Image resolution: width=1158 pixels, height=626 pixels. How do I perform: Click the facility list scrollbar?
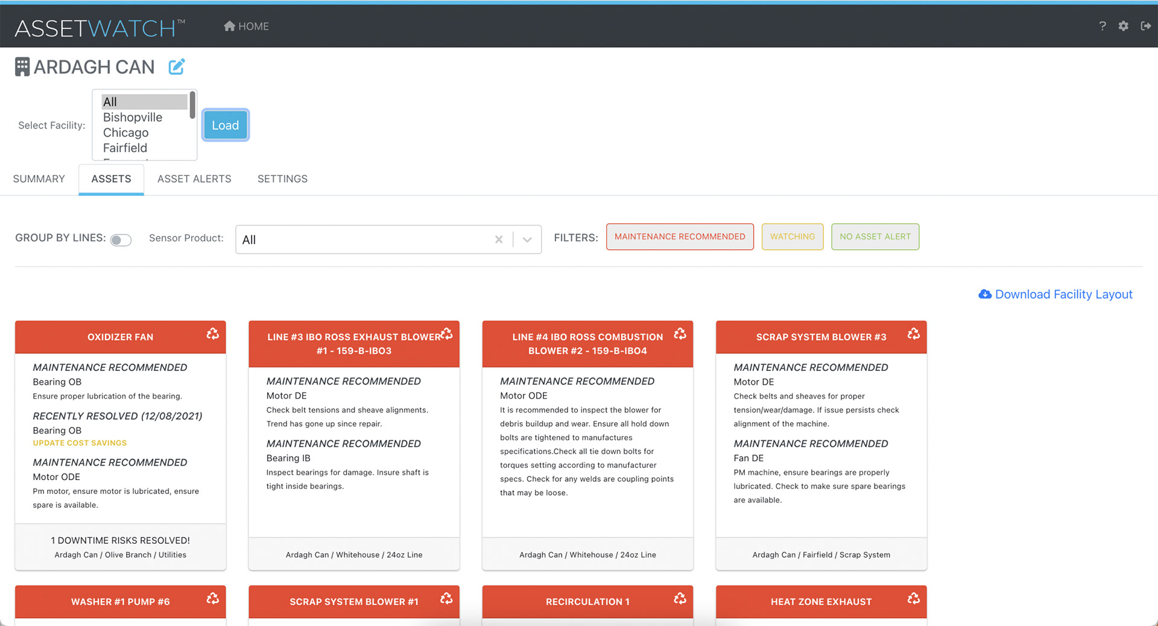click(192, 106)
